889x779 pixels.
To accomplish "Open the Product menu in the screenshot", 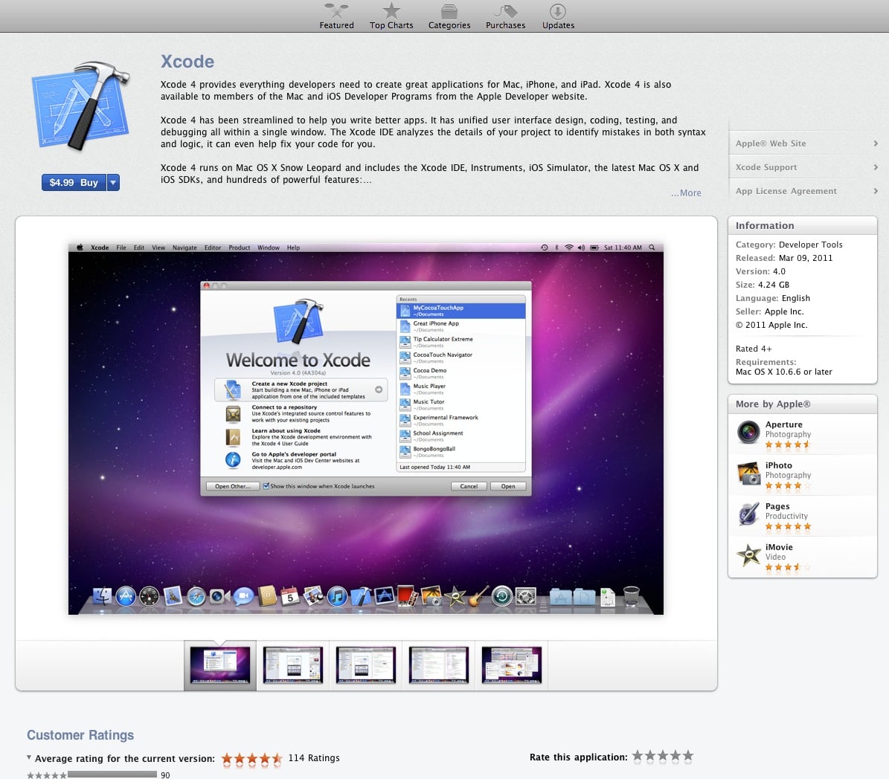I will tap(240, 248).
